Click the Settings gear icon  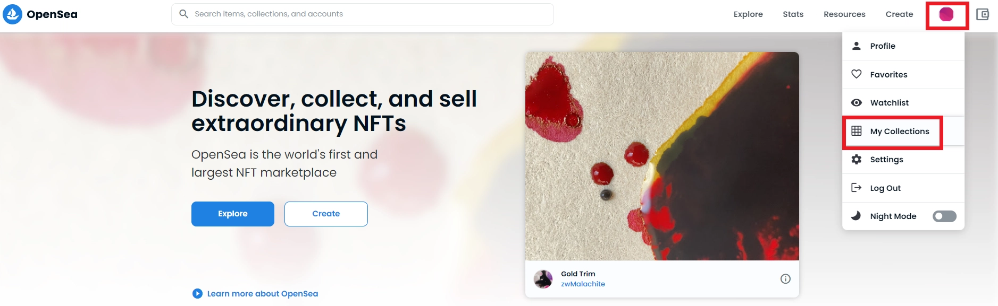[856, 159]
